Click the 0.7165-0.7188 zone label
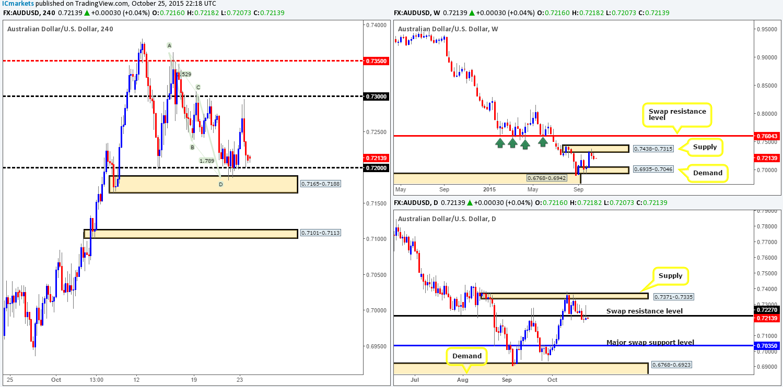 point(320,184)
